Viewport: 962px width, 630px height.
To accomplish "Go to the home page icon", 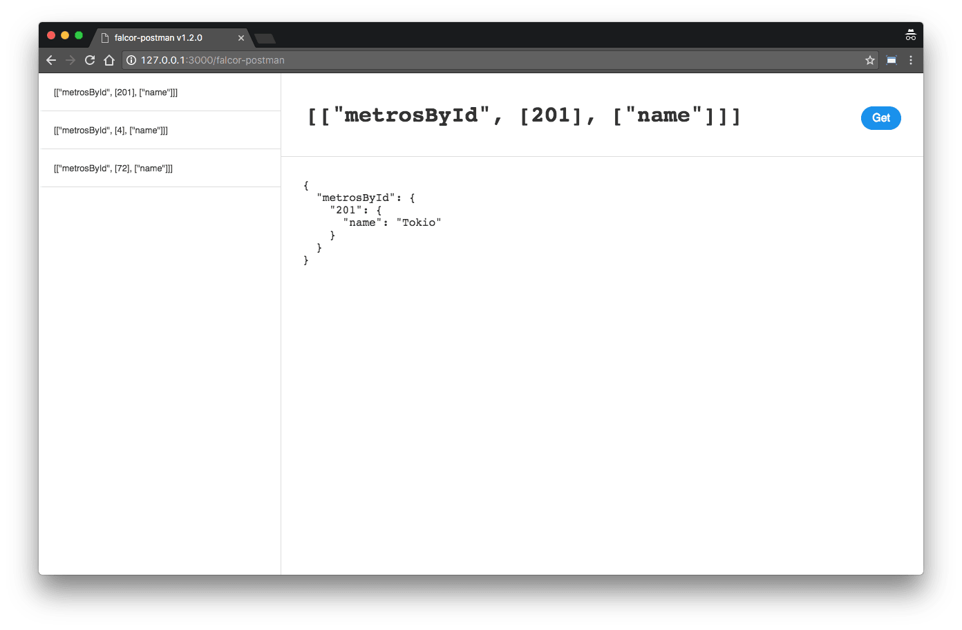I will pyautogui.click(x=109, y=60).
